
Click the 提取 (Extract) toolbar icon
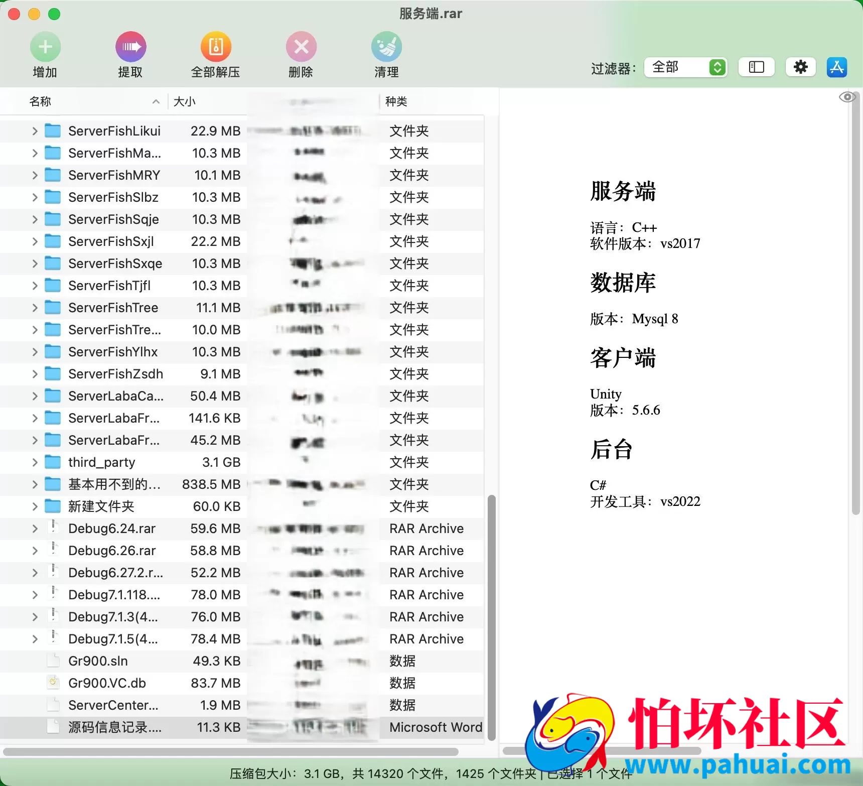[130, 47]
